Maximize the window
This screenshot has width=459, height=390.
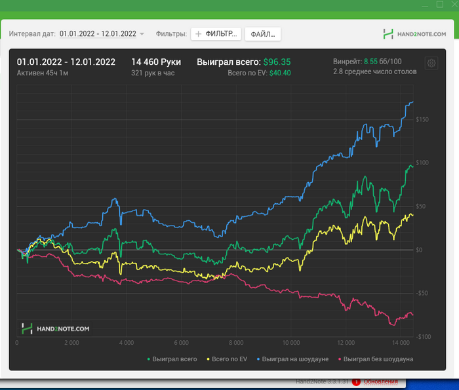(x=440, y=4)
